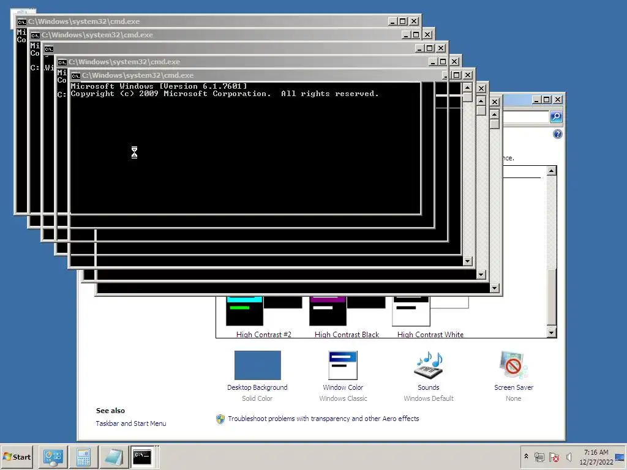
Task: Open the blue Help question mark icon
Action: [x=557, y=134]
